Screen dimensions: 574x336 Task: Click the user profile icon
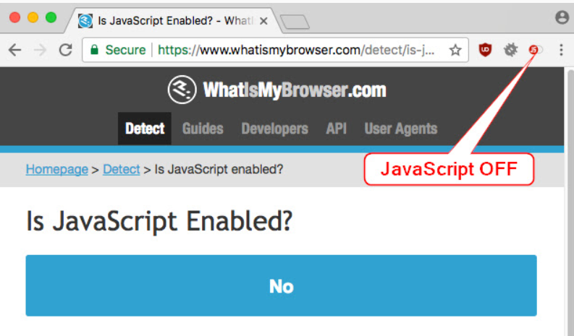561,17
